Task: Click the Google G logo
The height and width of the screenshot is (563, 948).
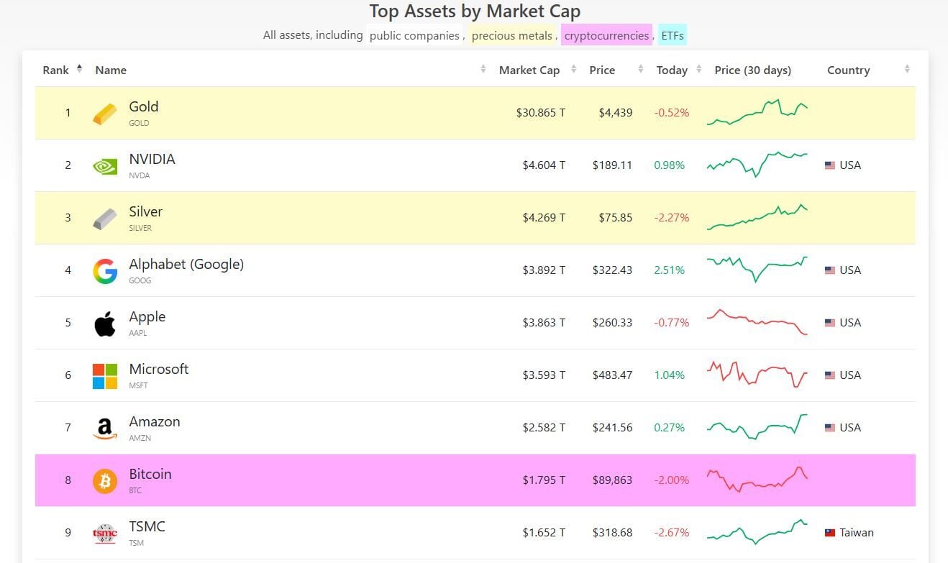Action: [x=104, y=271]
